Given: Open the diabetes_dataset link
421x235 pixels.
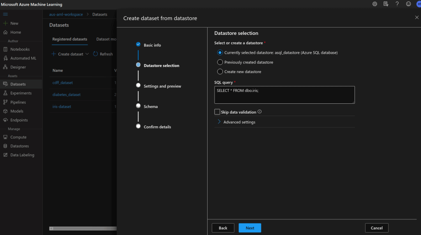Looking at the screenshot, I should point(66,95).
